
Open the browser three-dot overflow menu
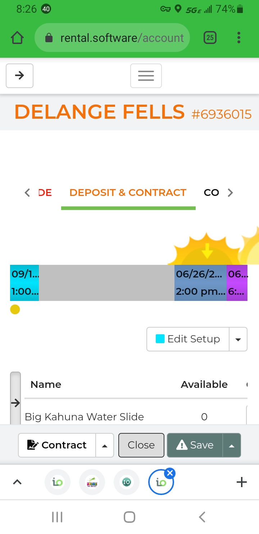pyautogui.click(x=239, y=38)
